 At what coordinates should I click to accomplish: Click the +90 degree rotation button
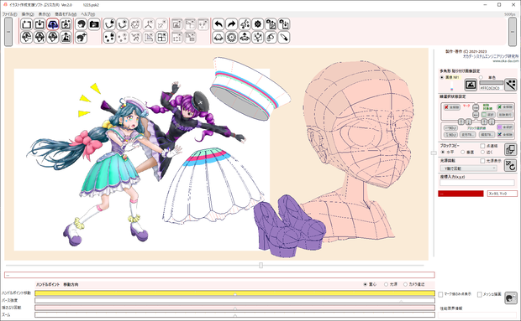[450, 128]
